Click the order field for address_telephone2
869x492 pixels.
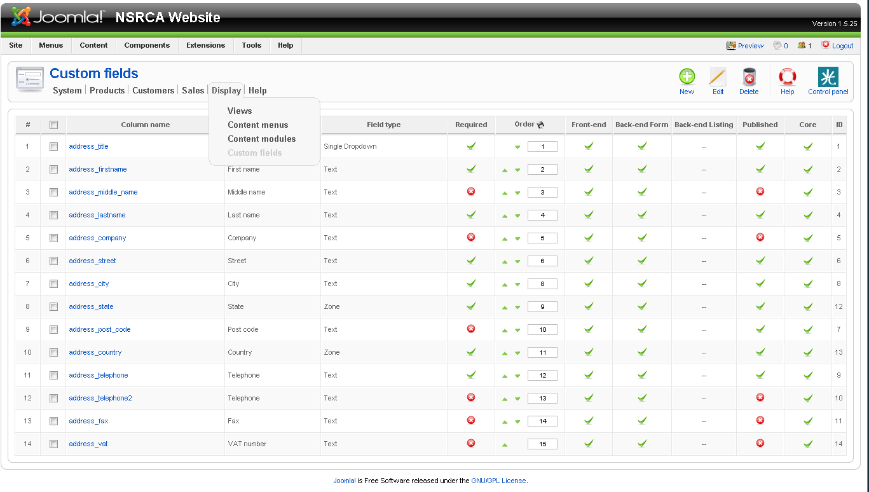point(542,399)
